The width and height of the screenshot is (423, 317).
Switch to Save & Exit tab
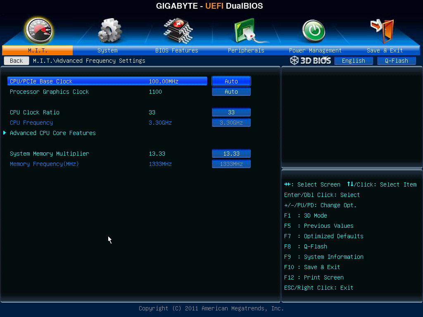point(385,50)
